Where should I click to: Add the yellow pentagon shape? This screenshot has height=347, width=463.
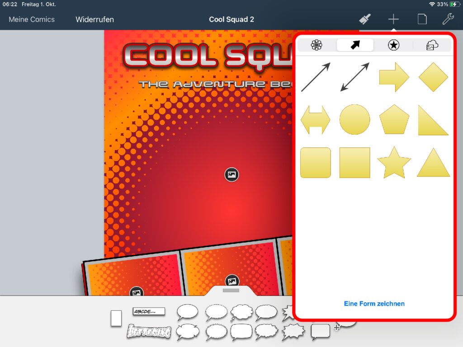[x=394, y=120]
